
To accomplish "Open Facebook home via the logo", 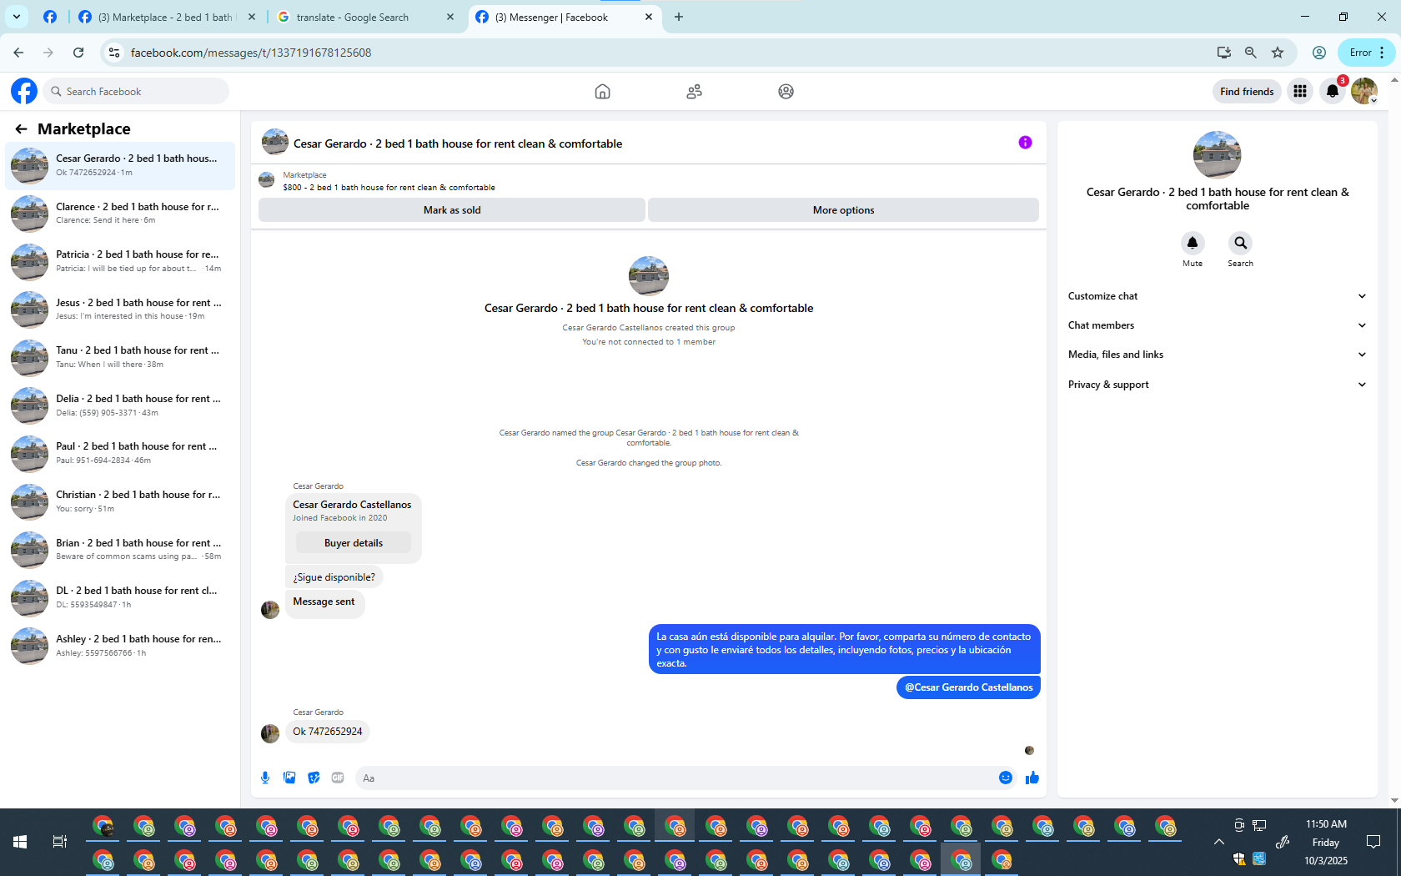I will coord(24,91).
